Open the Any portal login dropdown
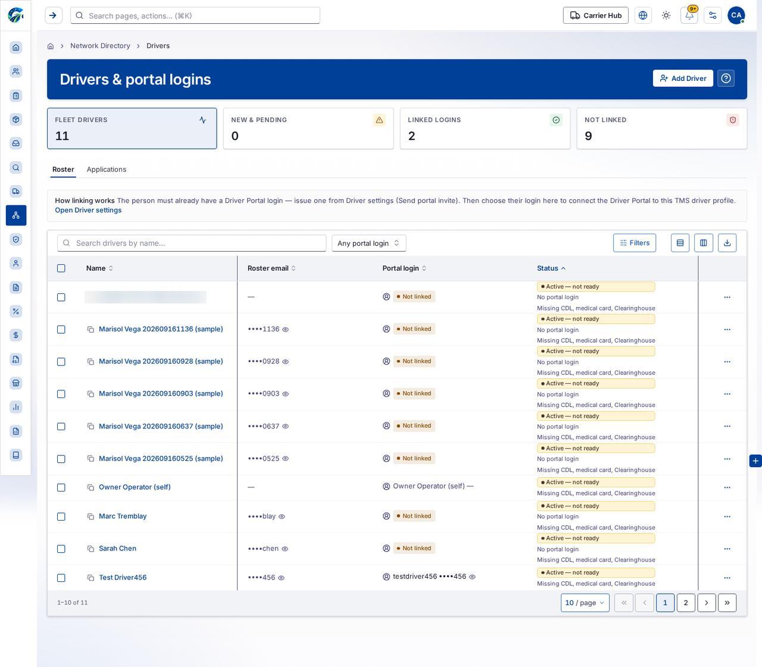 point(369,243)
